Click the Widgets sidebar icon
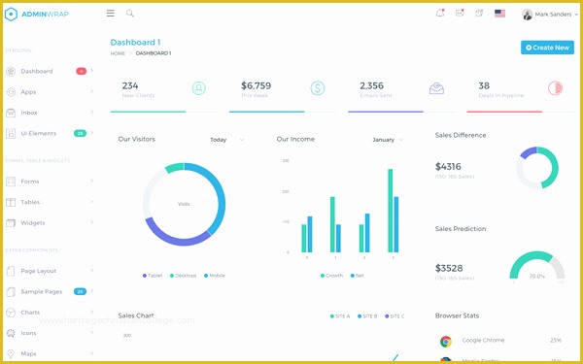The image size is (583, 364). point(11,223)
